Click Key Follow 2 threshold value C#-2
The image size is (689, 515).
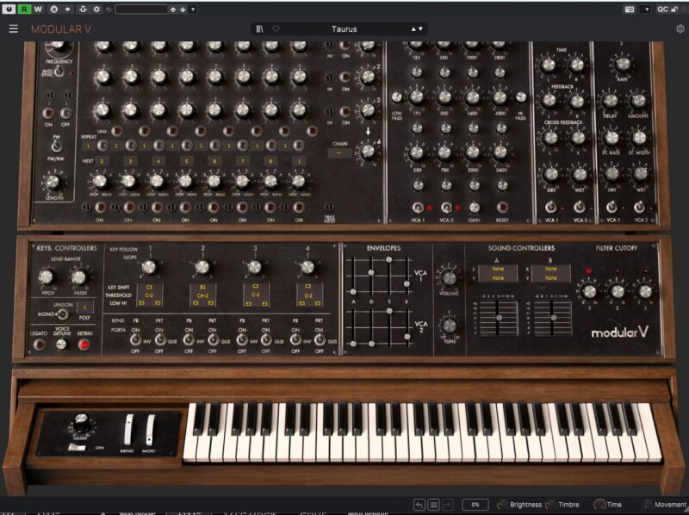[x=202, y=295]
